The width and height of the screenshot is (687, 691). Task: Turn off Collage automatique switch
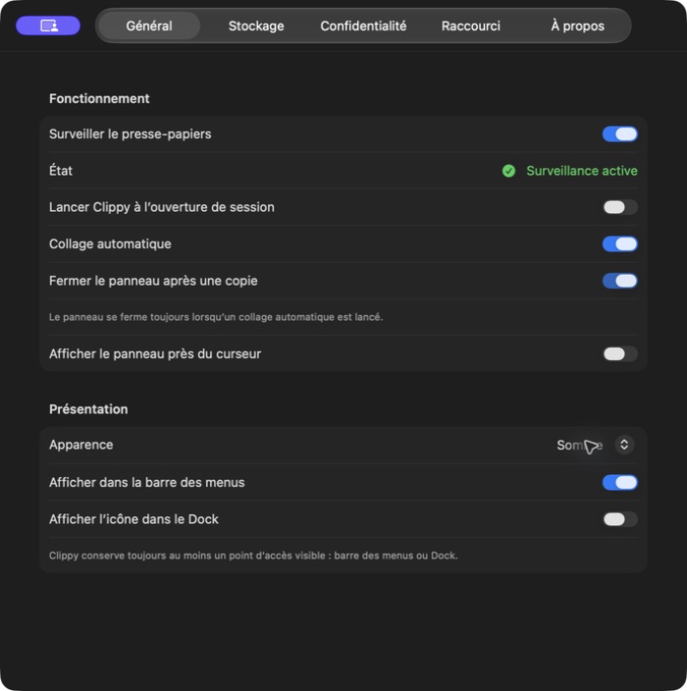tap(619, 243)
